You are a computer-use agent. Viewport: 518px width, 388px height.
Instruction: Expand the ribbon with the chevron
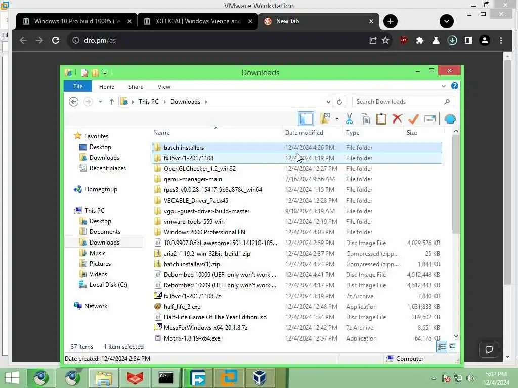[443, 86]
